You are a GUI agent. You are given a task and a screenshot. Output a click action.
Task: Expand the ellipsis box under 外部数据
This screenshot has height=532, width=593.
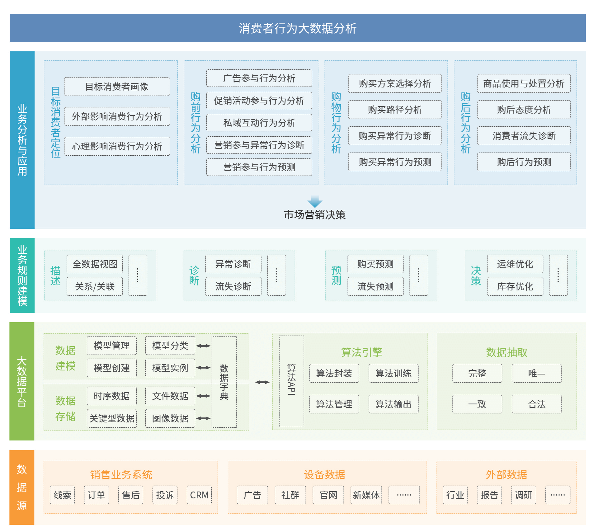click(558, 495)
